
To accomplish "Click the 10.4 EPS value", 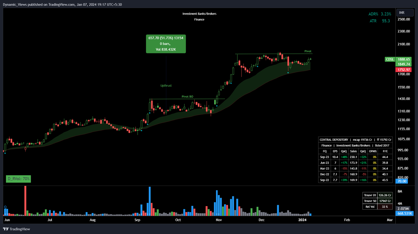I will [x=335, y=157].
